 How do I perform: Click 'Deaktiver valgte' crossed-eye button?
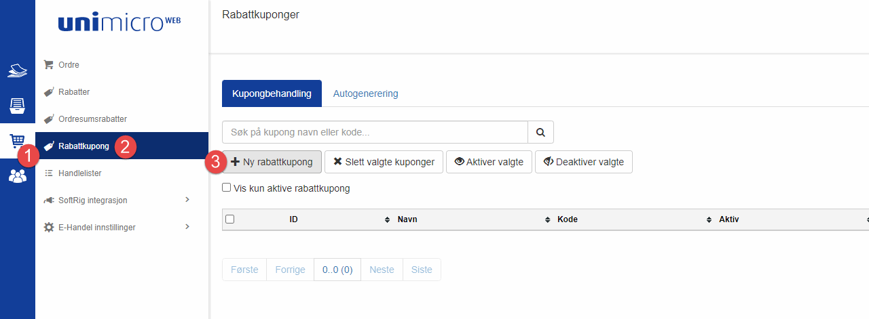coord(584,162)
